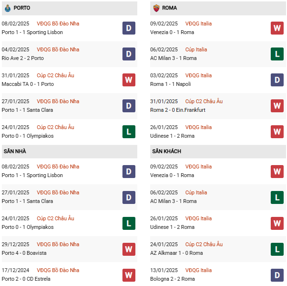Screen dimensions: 287x286
Task: Click W badge for Maccabi TA vs Porto
Action: coord(129,80)
